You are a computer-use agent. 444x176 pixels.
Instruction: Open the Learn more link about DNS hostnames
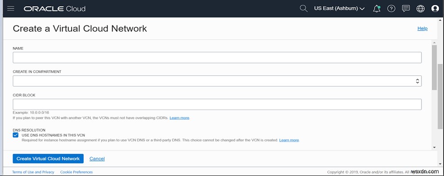tap(289, 140)
